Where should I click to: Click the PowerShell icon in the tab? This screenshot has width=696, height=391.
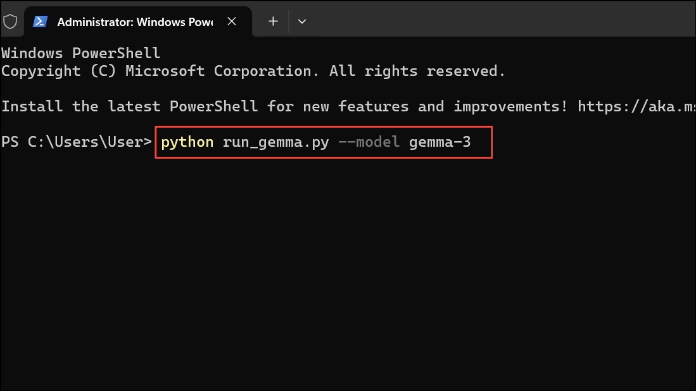(x=40, y=22)
